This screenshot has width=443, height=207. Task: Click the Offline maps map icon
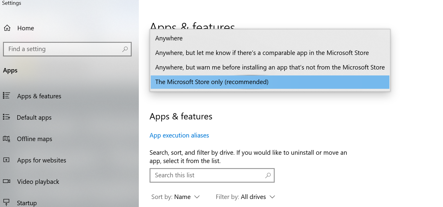(6, 139)
